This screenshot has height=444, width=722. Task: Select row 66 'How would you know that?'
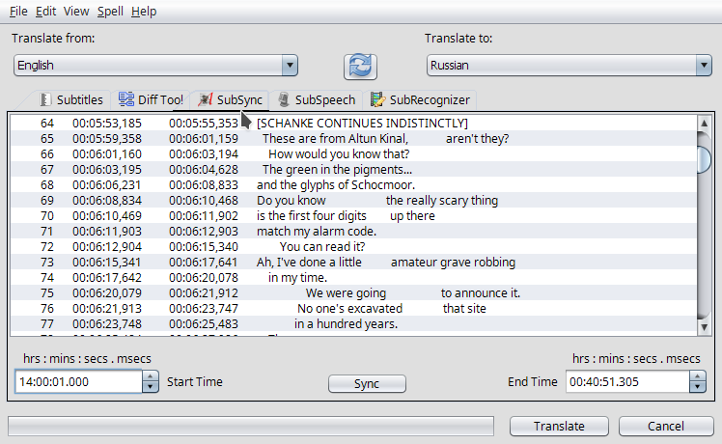353,153
